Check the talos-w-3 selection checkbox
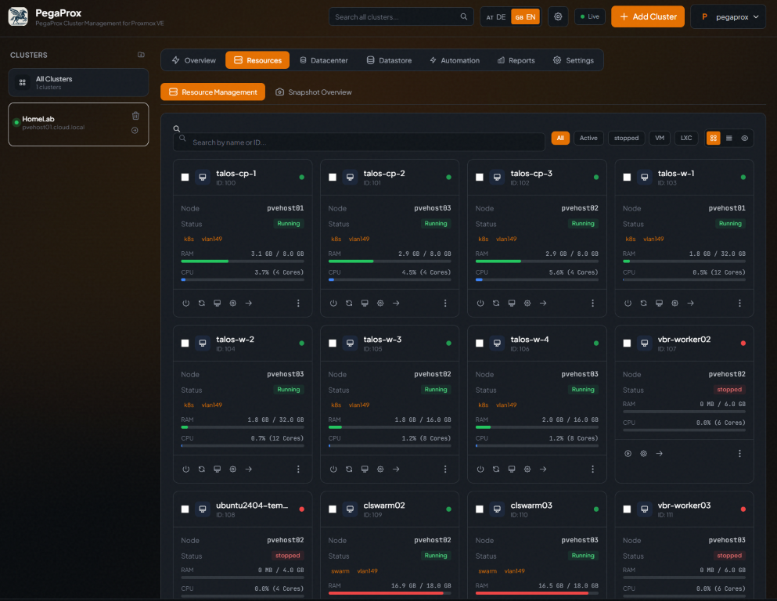 coord(333,344)
